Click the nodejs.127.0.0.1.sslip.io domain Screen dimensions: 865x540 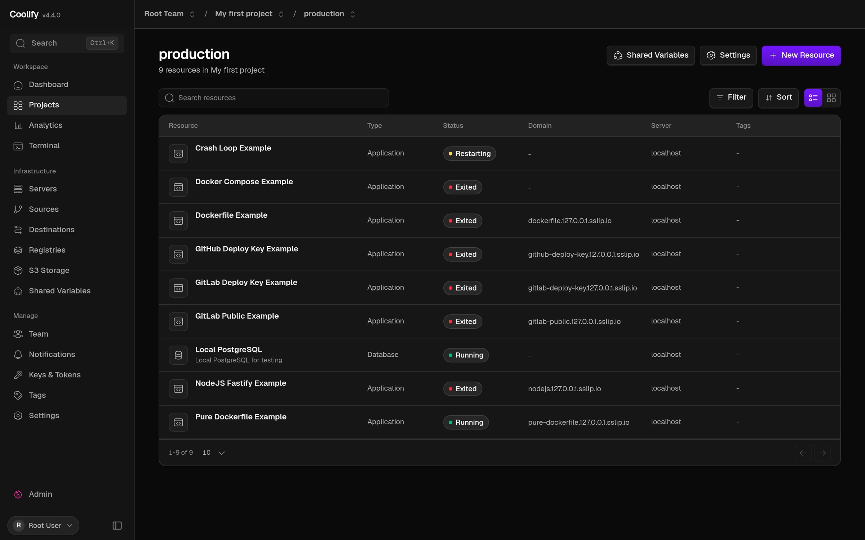coord(564,389)
